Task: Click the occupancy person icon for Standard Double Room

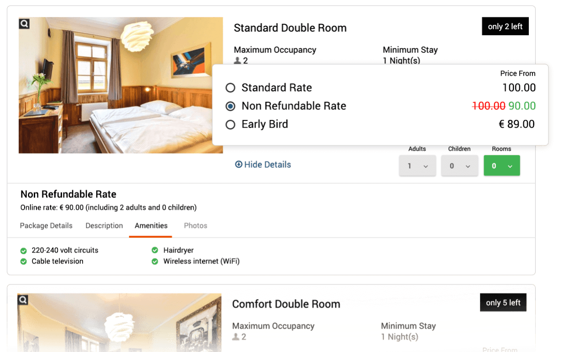Action: 237,60
